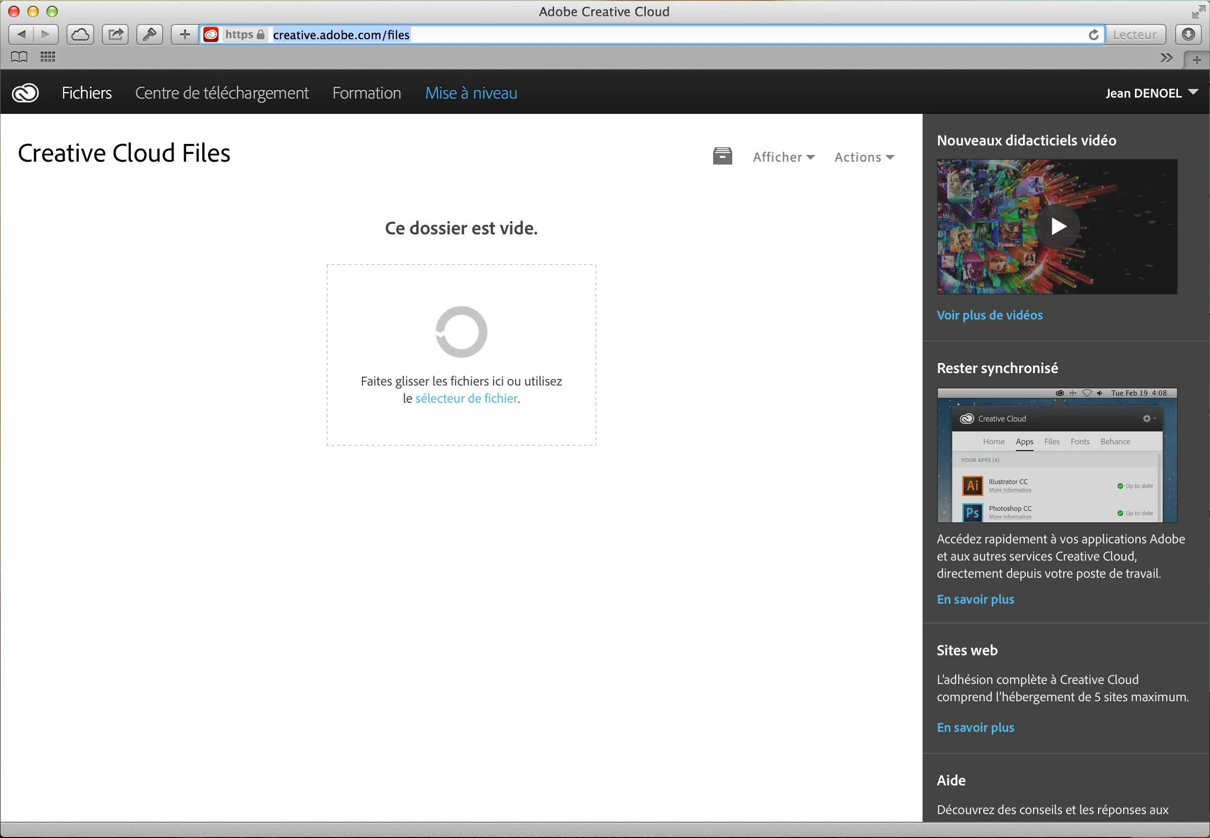The width and height of the screenshot is (1210, 838).
Task: Expand the Afficher dropdown
Action: click(x=783, y=157)
